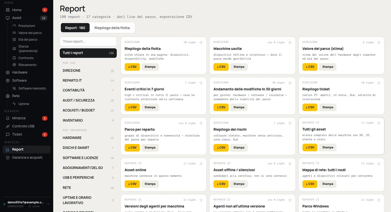Click the Hardware chip icon
391x212 pixels.
pos(8,73)
